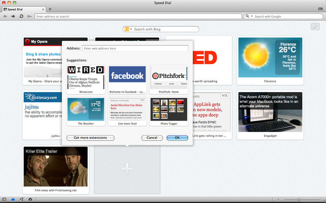Open the view options arrow near zoom
This screenshot has width=326, height=203.
tap(278, 199)
